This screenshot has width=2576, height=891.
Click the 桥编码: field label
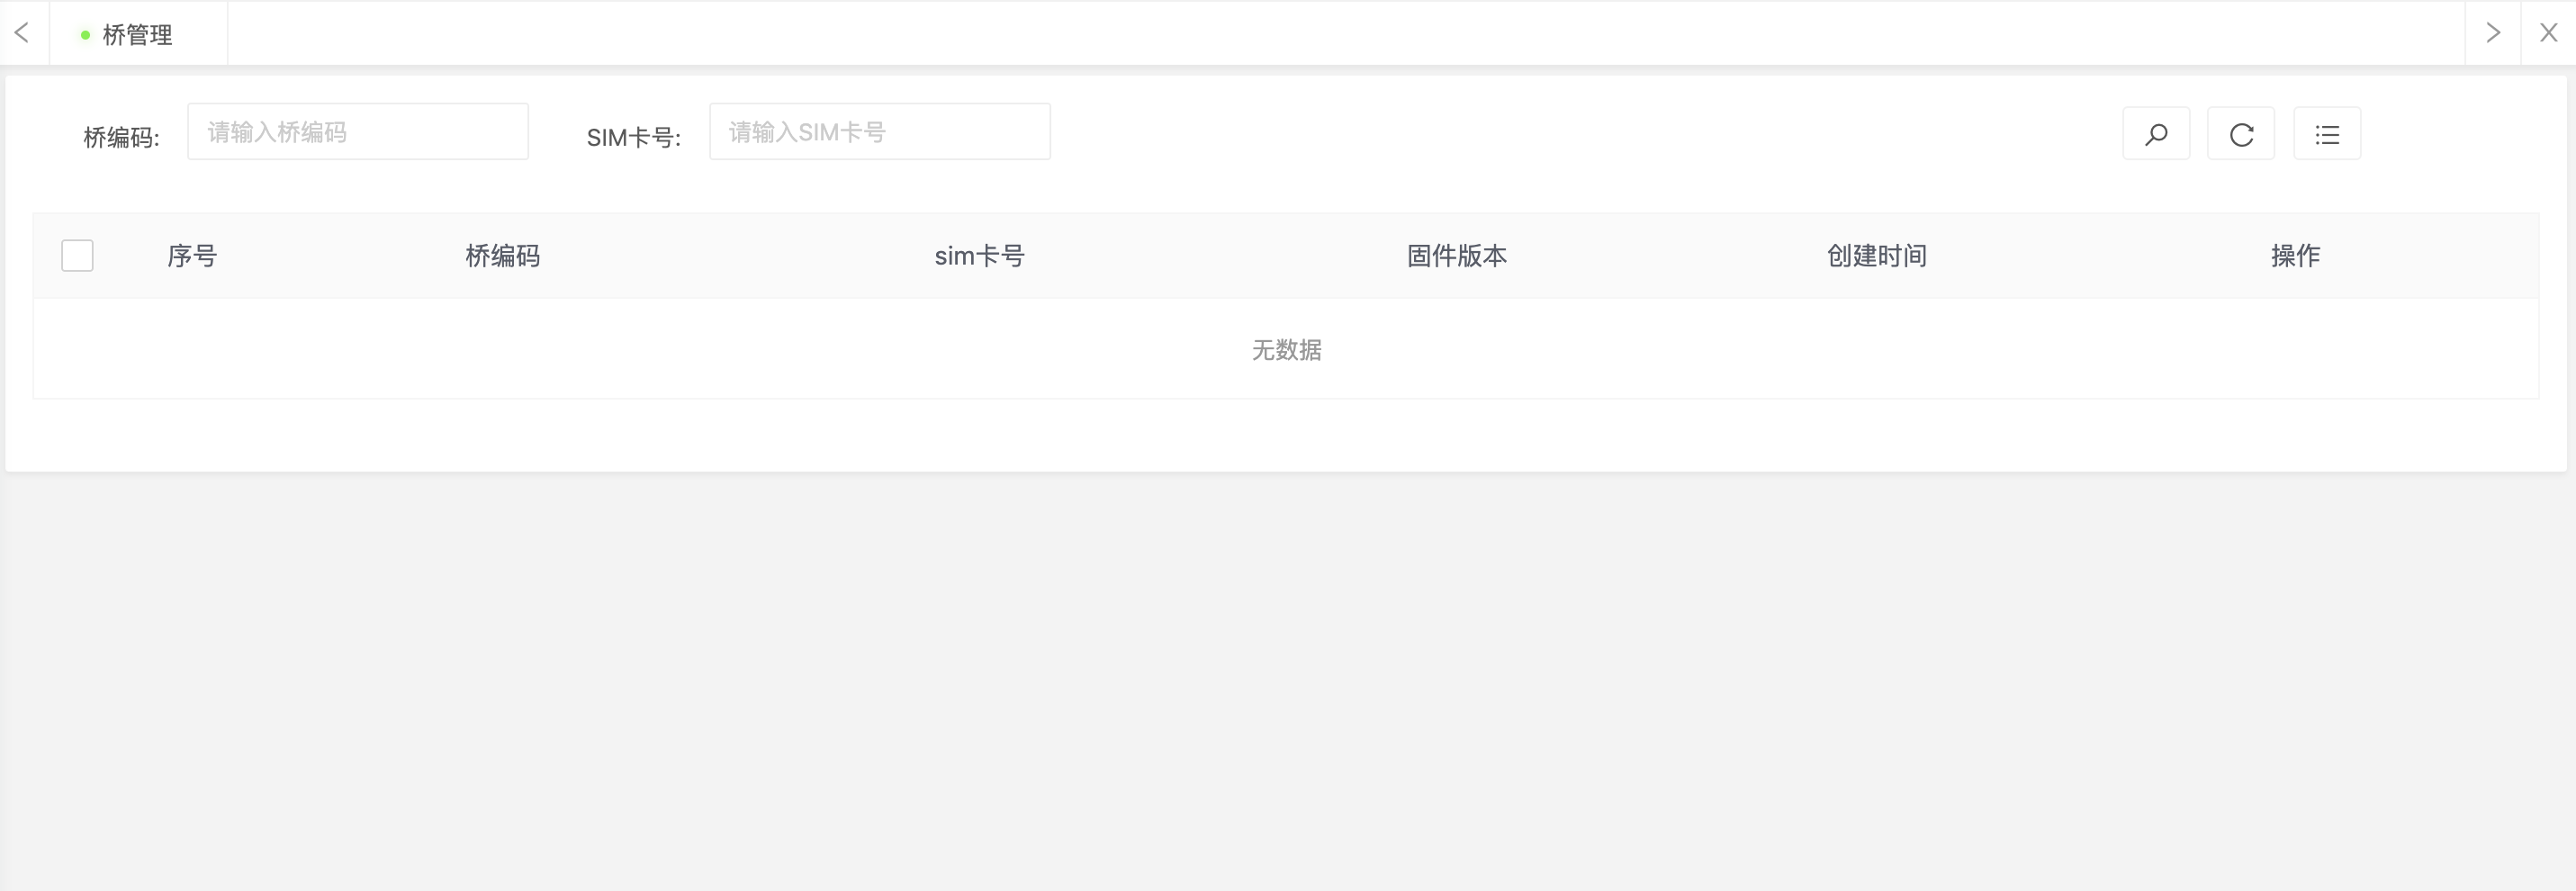[121, 137]
